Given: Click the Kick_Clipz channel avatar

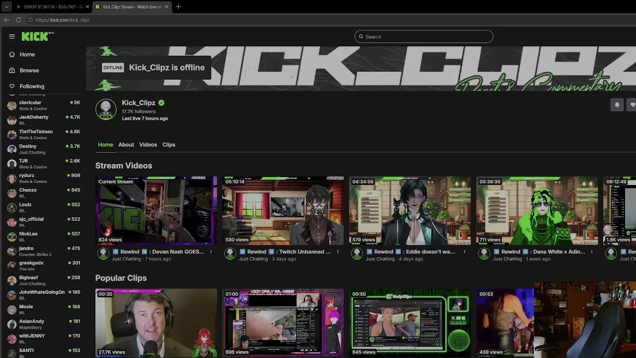Looking at the screenshot, I should point(106,110).
